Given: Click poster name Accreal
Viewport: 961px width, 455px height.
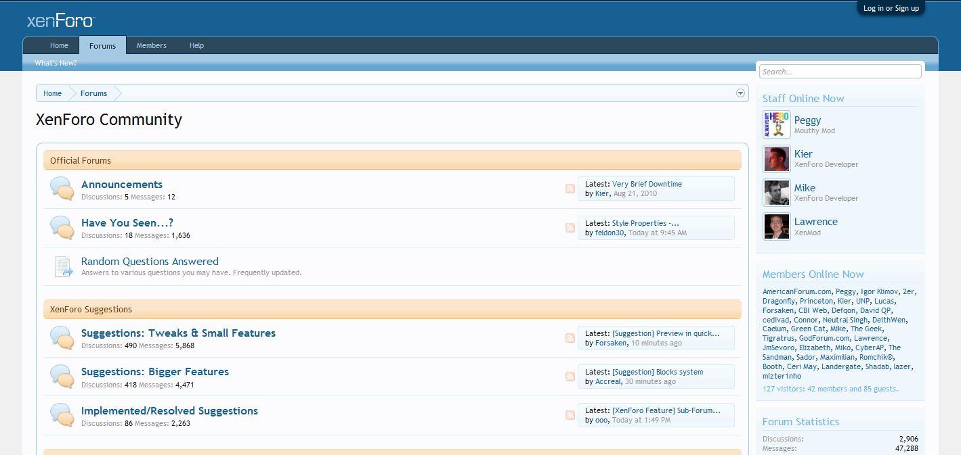Looking at the screenshot, I should (608, 381).
